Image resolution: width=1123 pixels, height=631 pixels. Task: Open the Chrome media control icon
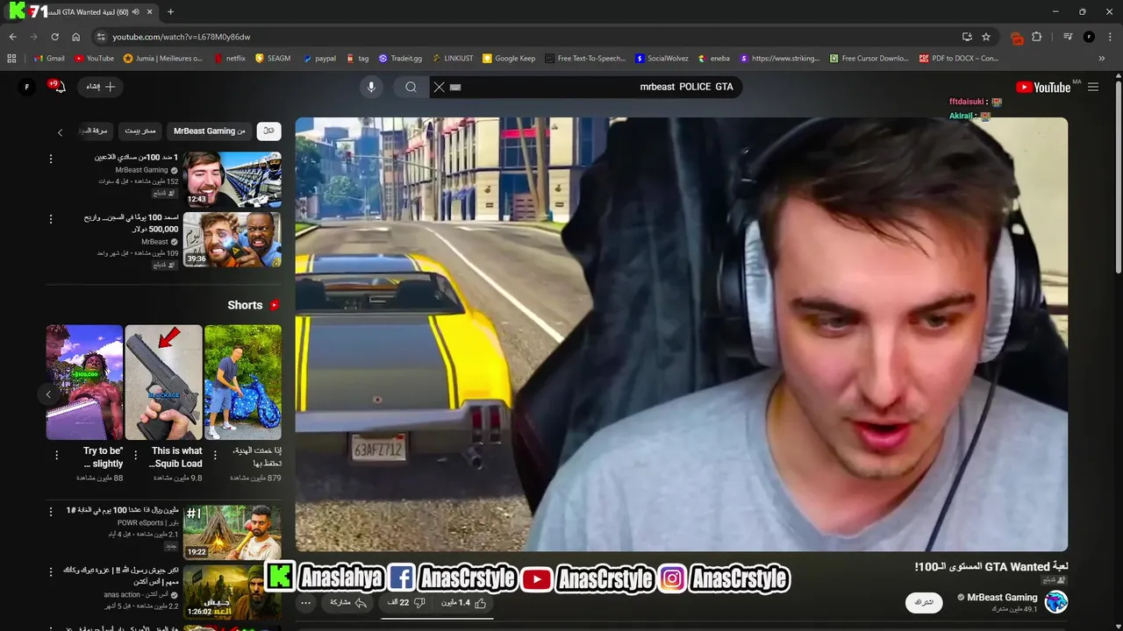click(x=1068, y=37)
